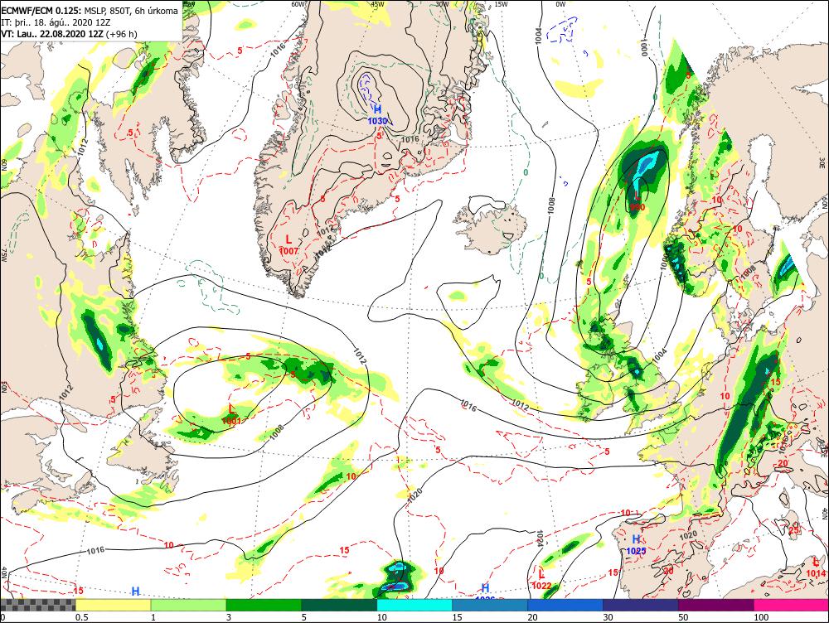The image size is (829, 623).
Task: Click the "45W" longitude label at top
Action: [377, 3]
